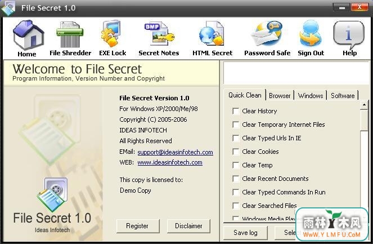Check the Windows Media Player option
Image resolution: width=373 pixels, height=244 pixels.
coord(236,219)
